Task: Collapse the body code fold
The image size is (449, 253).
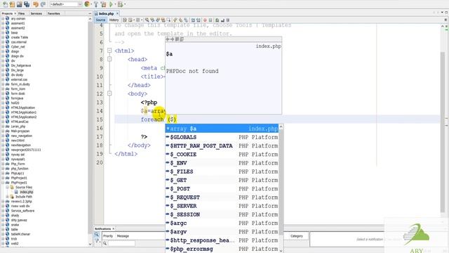Action: (x=109, y=93)
